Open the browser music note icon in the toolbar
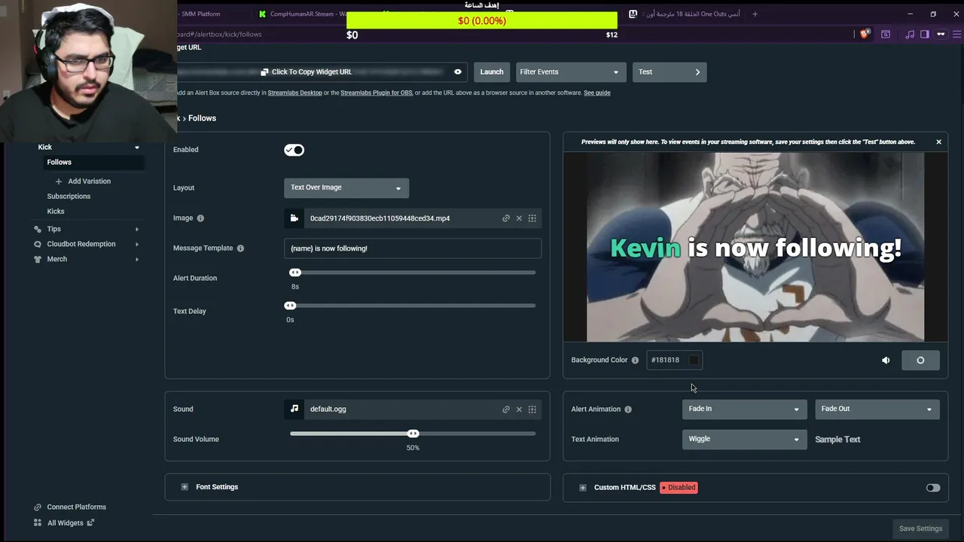The image size is (964, 542). (x=910, y=34)
